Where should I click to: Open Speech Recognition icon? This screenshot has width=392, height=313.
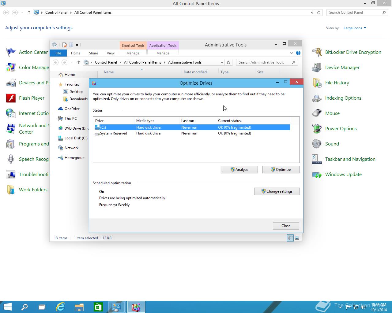11,159
